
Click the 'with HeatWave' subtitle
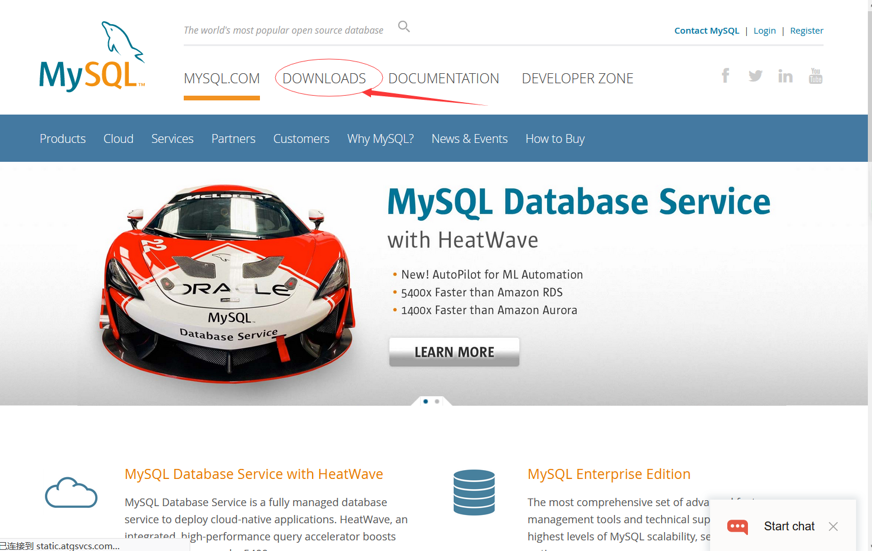463,240
